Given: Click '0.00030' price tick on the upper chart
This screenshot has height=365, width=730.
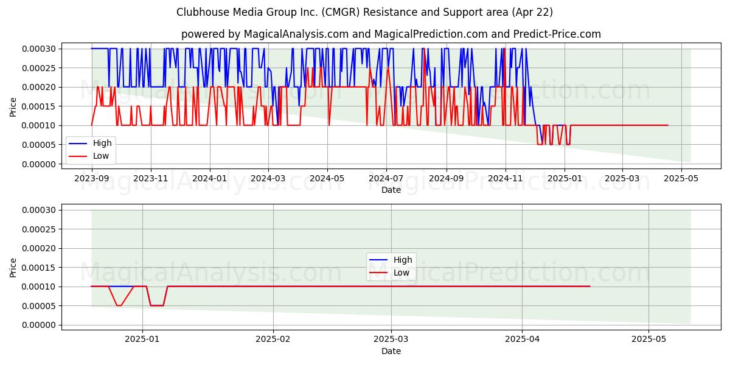Looking at the screenshot, I should (39, 49).
